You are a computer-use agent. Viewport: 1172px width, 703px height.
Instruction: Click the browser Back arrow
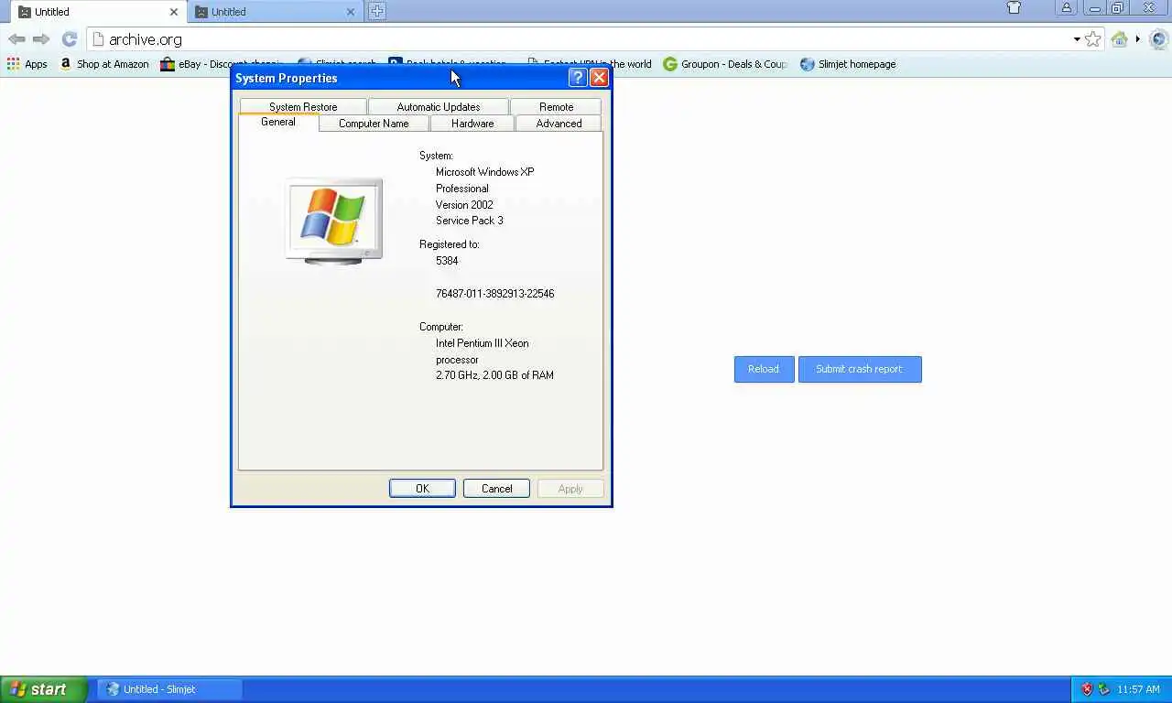coord(16,39)
